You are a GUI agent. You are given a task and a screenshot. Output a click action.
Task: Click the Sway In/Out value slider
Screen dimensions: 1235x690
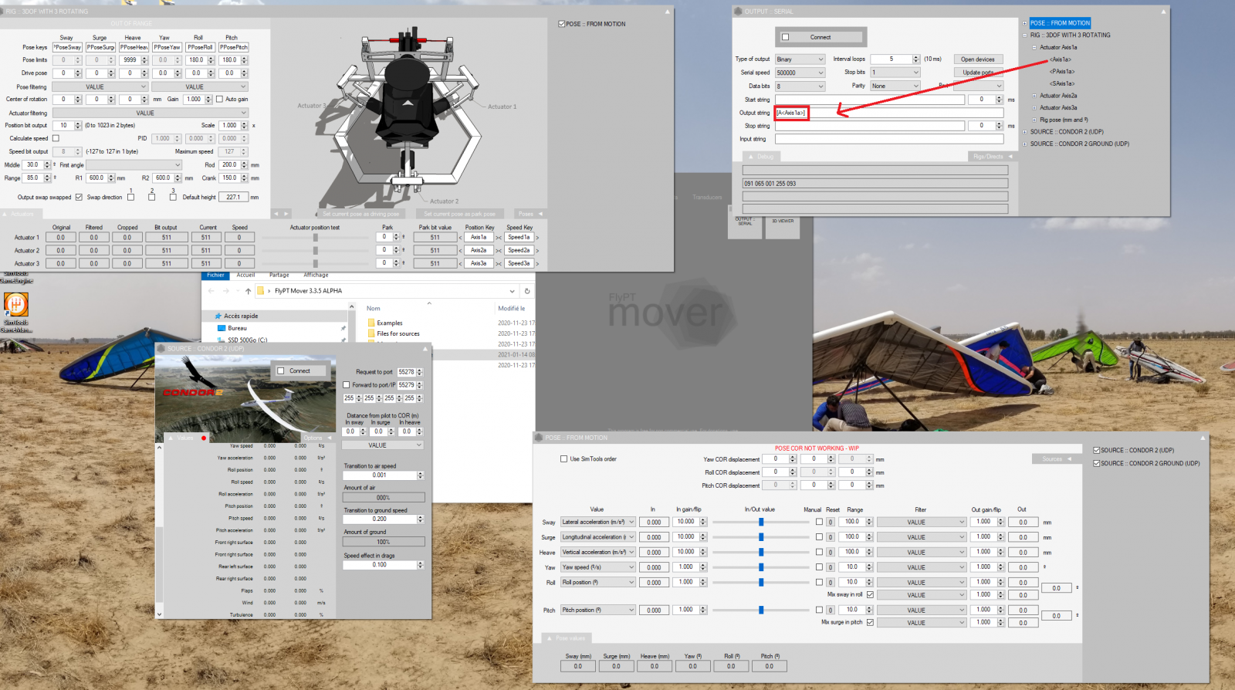click(761, 522)
